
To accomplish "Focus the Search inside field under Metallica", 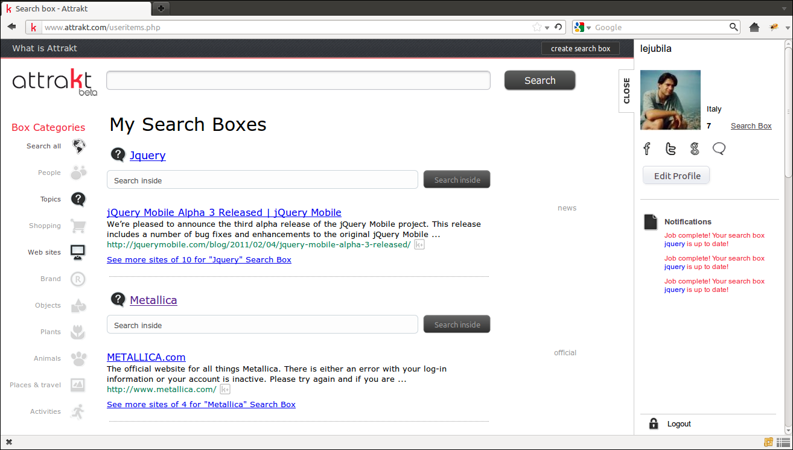I will [263, 325].
